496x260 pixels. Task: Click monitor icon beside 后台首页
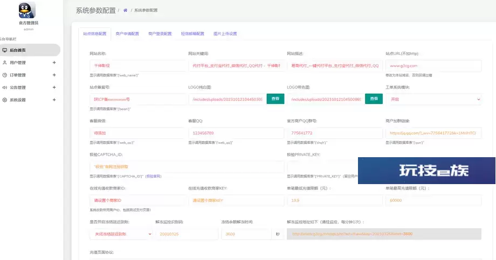coord(5,50)
